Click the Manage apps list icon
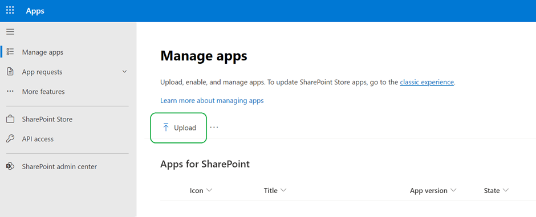 [10, 52]
